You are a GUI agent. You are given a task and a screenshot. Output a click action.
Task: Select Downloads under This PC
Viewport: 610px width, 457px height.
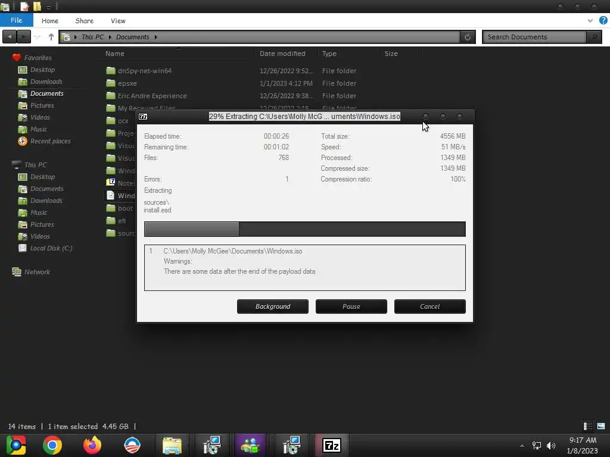(46, 201)
